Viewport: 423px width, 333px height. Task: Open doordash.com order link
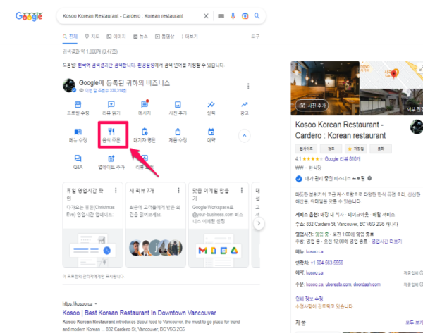click(x=367, y=284)
